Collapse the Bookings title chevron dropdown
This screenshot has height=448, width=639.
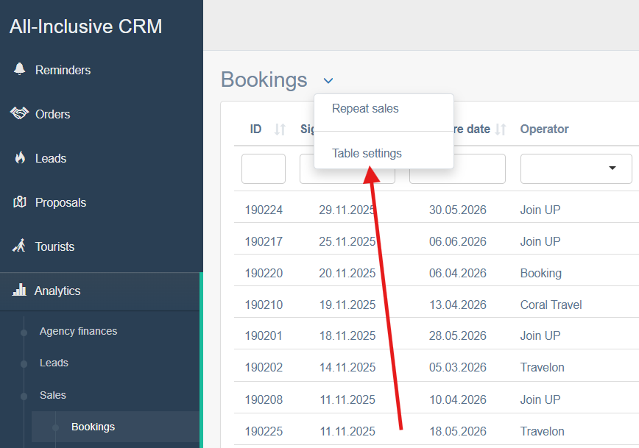click(x=328, y=80)
